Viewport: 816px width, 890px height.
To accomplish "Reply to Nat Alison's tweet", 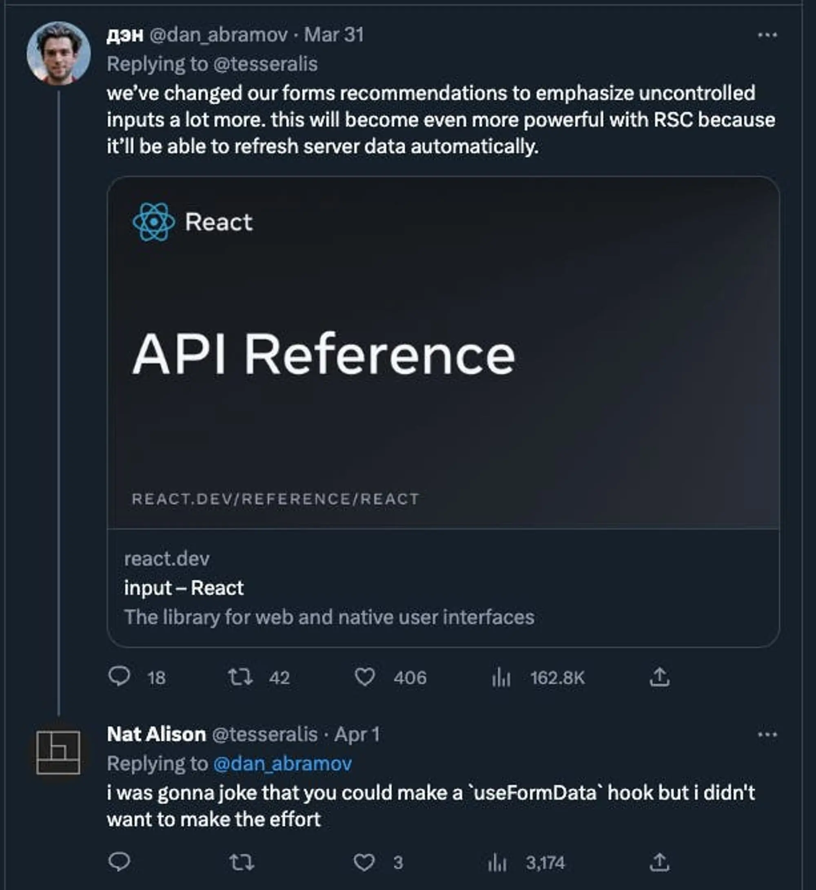I will click(119, 861).
